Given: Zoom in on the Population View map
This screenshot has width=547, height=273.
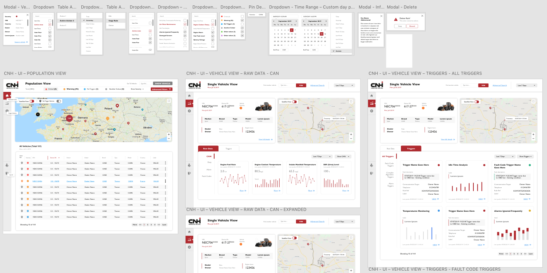Looking at the screenshot, I should coord(169,134).
